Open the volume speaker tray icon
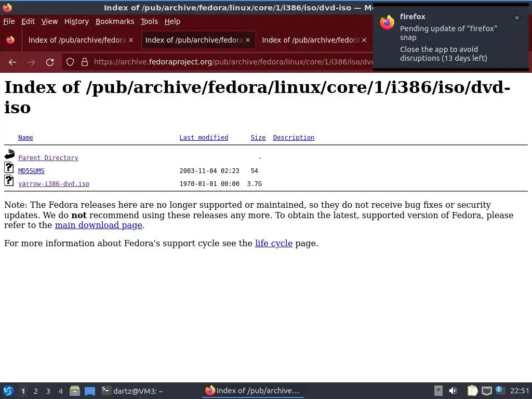Screen dimensions: 532x399 [x=453, y=391]
